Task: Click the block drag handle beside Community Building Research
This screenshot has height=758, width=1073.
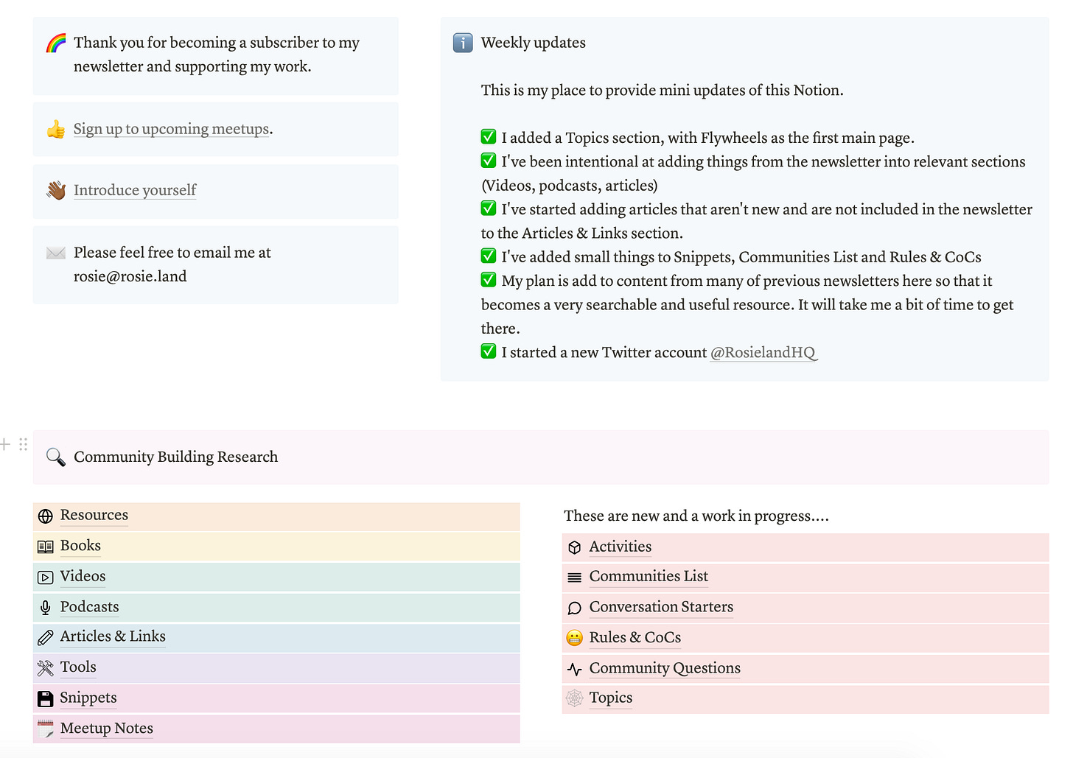Action: pos(24,444)
